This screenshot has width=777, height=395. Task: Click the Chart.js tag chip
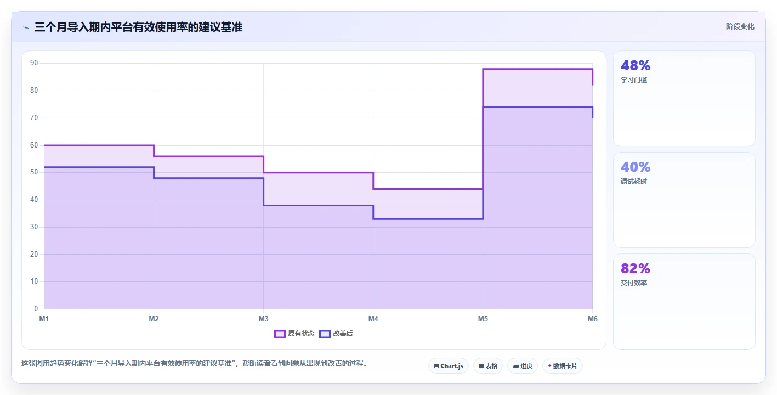pos(449,366)
